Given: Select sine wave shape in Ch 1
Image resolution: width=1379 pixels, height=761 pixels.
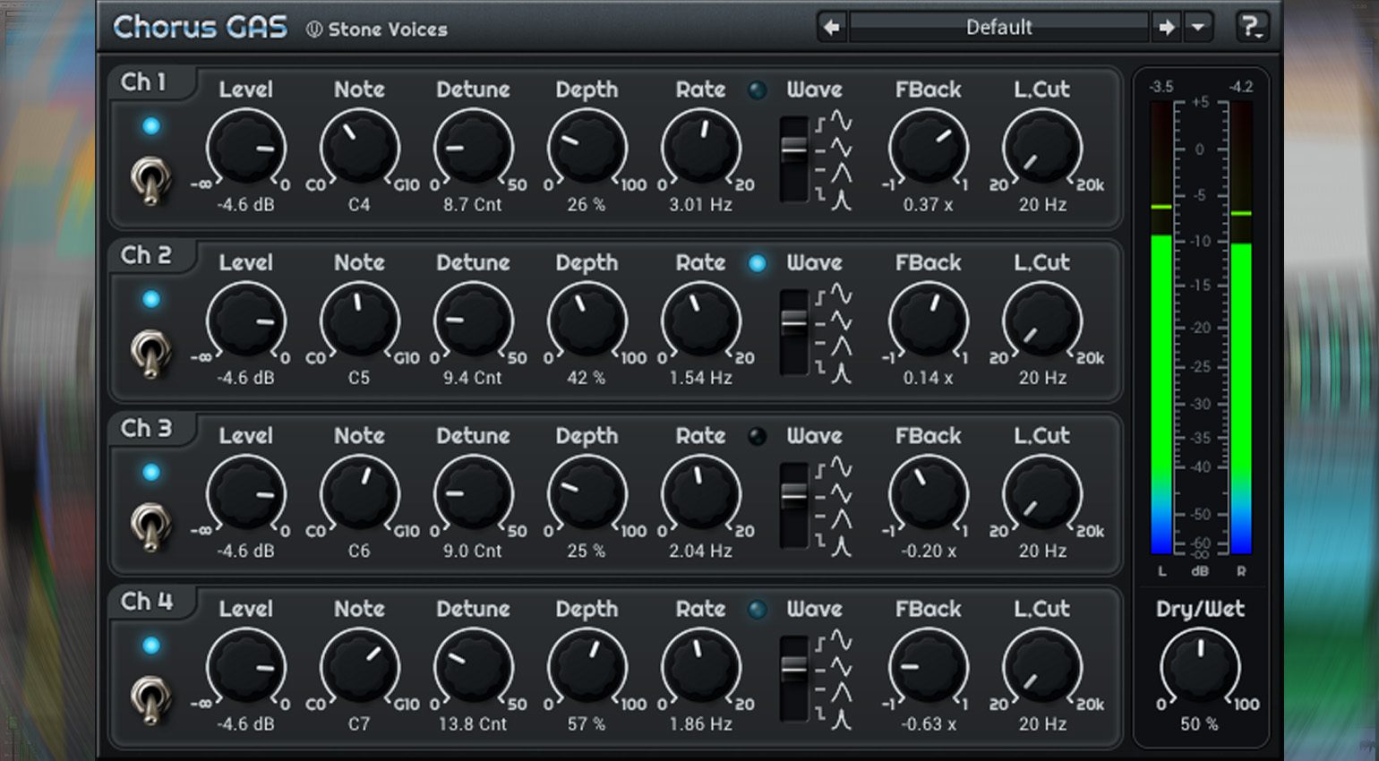Looking at the screenshot, I should [x=840, y=121].
